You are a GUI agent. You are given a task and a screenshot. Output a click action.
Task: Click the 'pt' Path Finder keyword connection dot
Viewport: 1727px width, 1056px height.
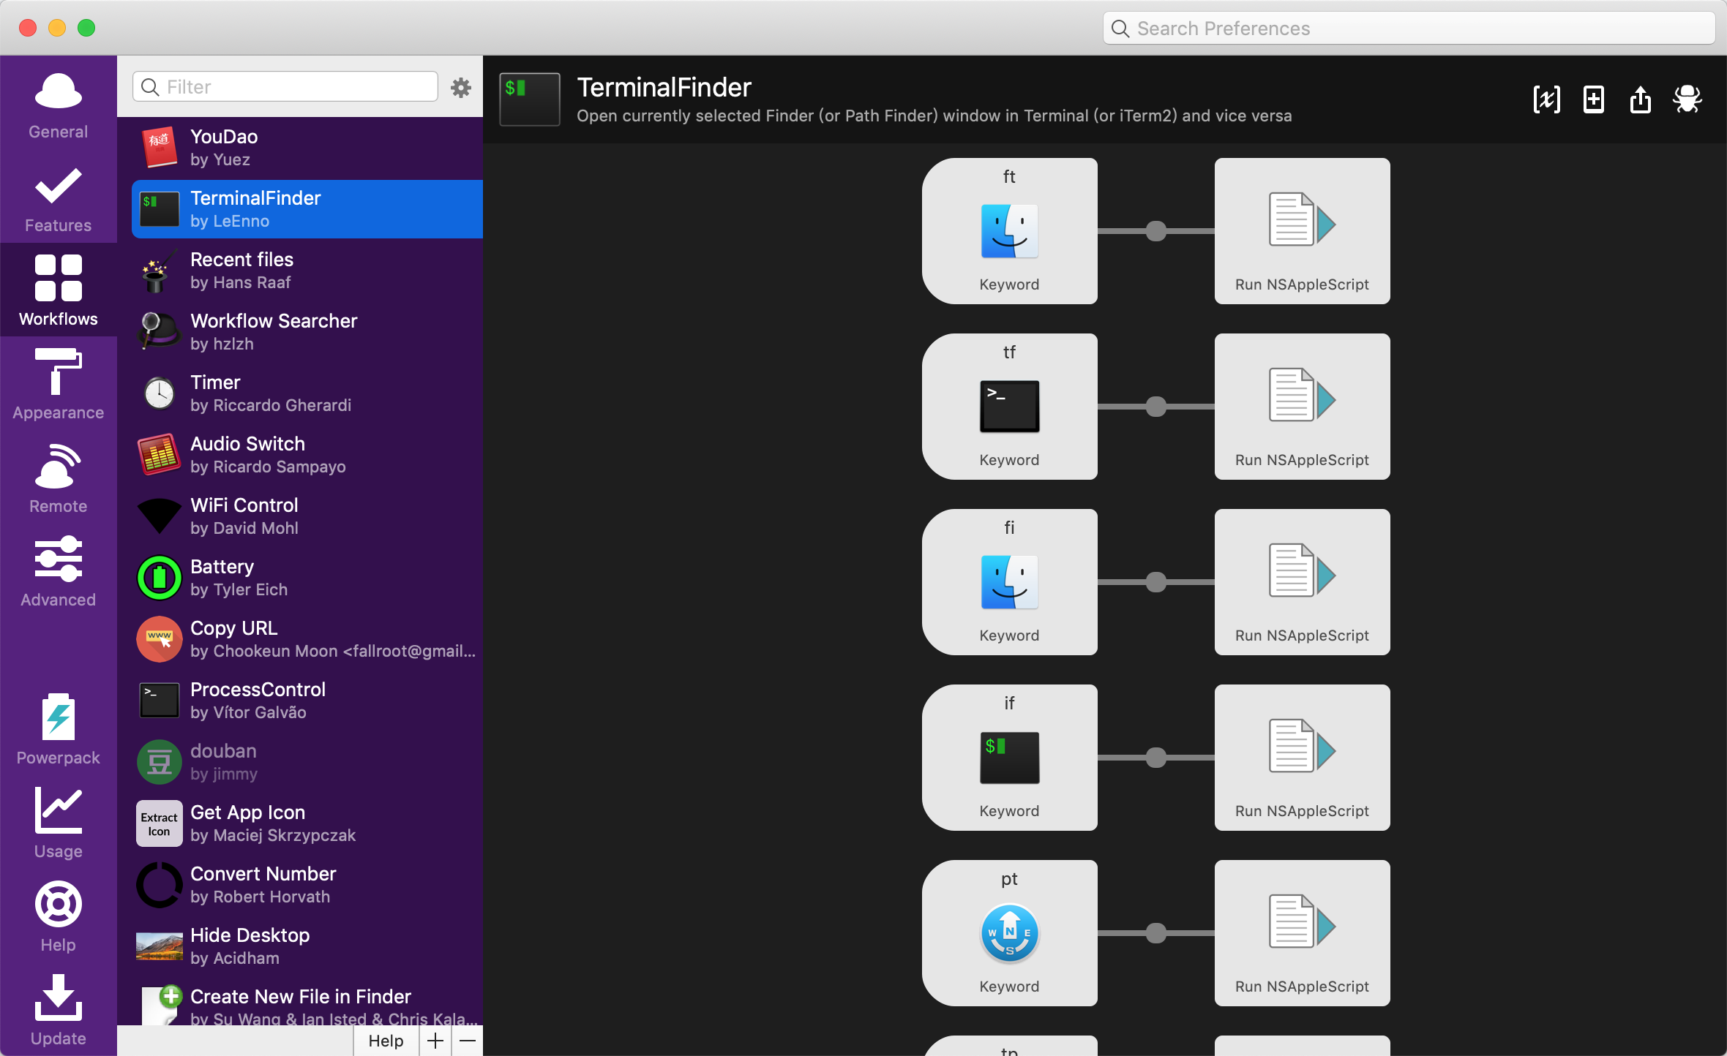click(1155, 933)
